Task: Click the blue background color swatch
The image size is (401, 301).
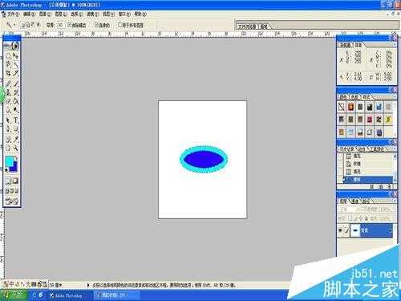Action: (14, 168)
